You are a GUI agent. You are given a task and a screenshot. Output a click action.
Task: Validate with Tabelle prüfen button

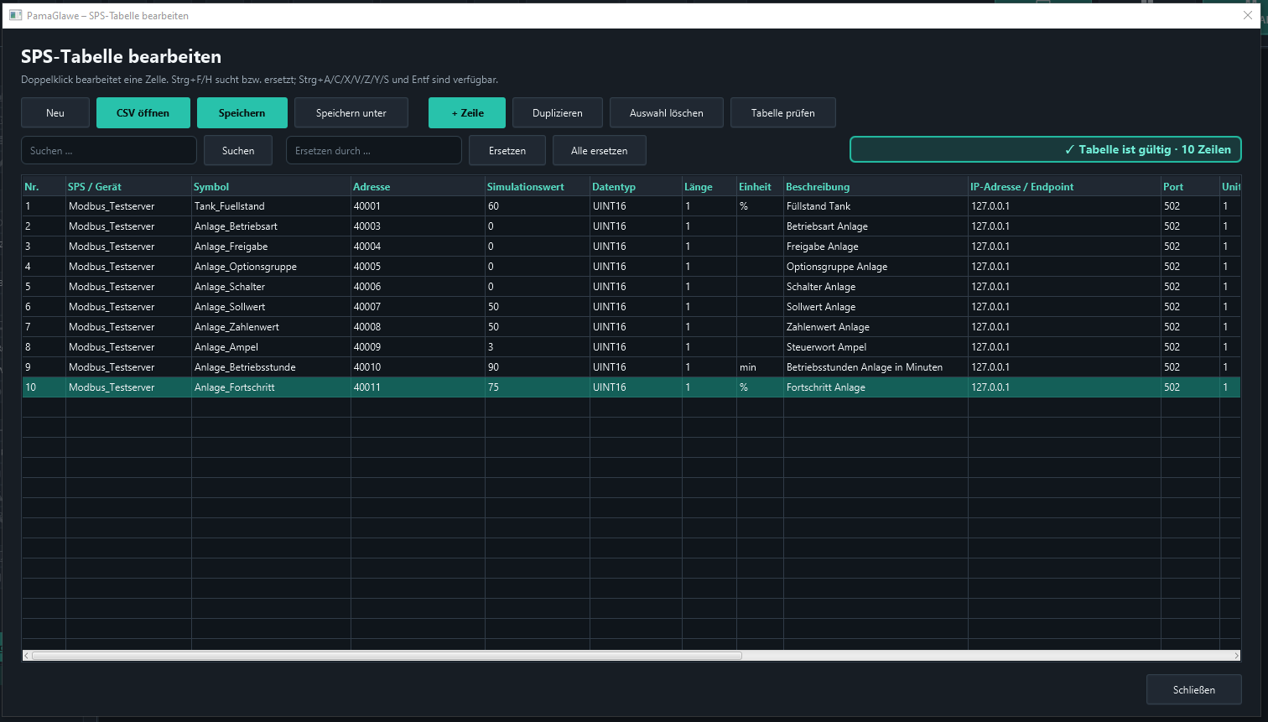tap(783, 113)
